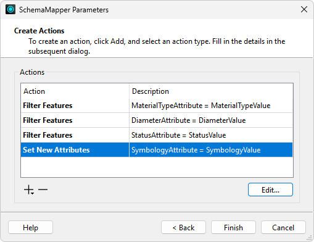This screenshot has width=314, height=242.
Task: Open Help for this dialog
Action: 30,227
